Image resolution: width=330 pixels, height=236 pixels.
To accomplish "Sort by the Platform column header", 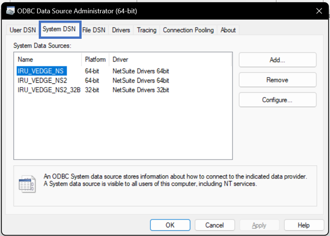I will 95,59.
